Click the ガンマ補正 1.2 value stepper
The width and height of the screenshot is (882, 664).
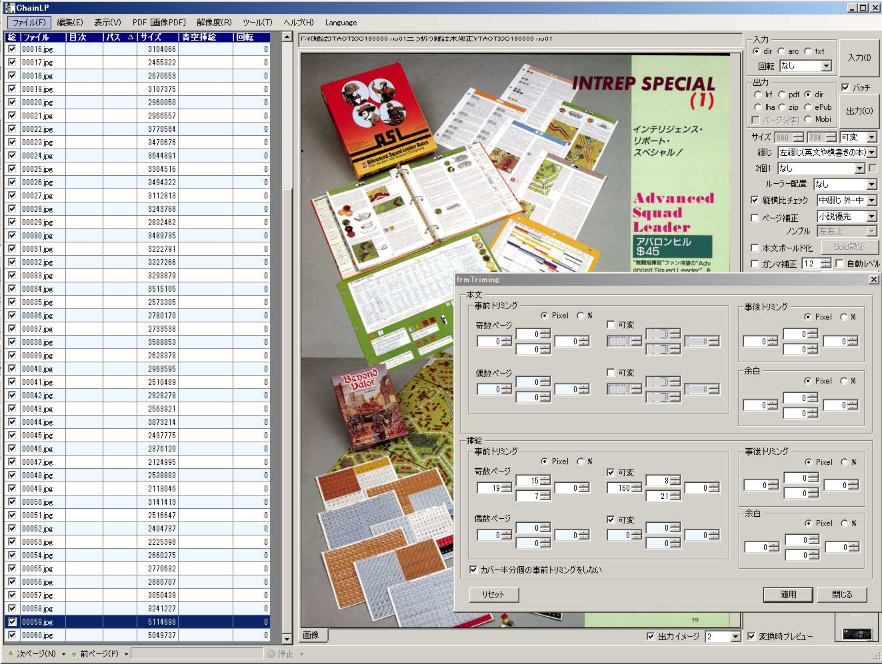coord(825,264)
